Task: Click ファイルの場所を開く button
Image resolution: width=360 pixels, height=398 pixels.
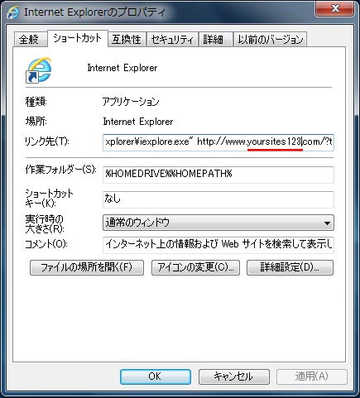Action: [x=87, y=267]
